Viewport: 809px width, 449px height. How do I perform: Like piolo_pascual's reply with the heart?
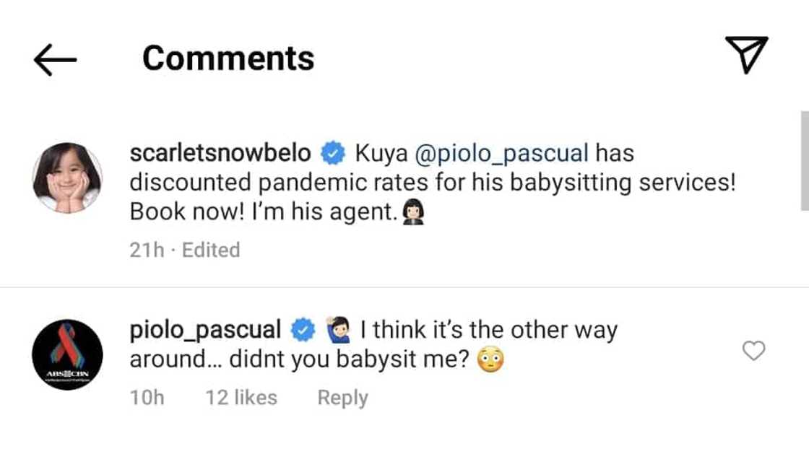[x=753, y=351]
